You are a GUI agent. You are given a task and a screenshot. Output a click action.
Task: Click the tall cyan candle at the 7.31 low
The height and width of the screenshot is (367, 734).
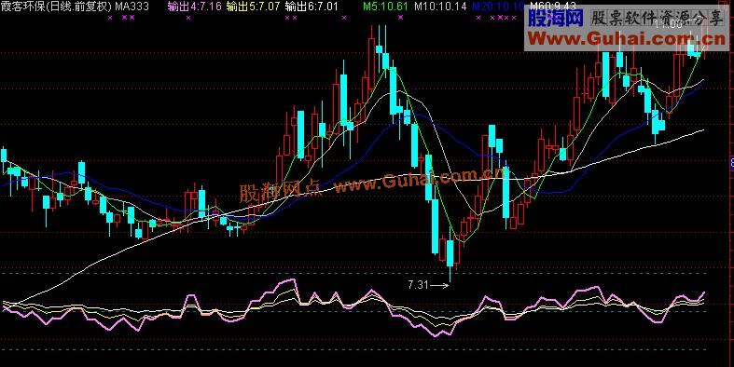pyautogui.click(x=450, y=253)
